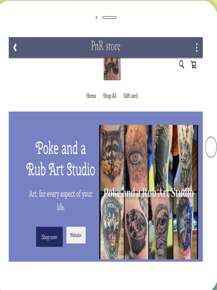Select the woman portrait tattoo image
217x290 pixels.
[185, 226]
